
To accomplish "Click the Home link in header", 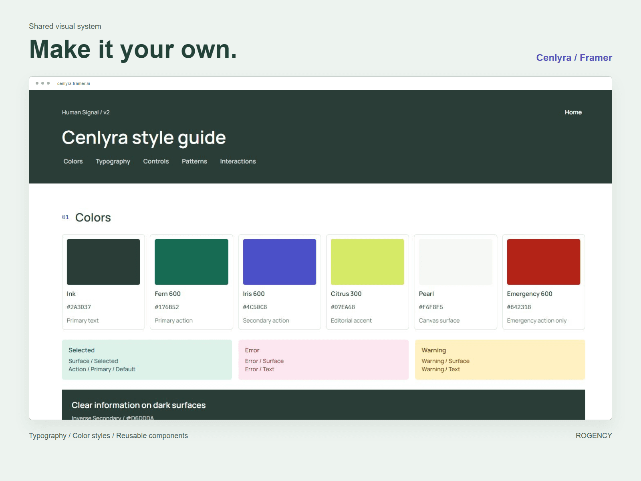I will pyautogui.click(x=573, y=112).
